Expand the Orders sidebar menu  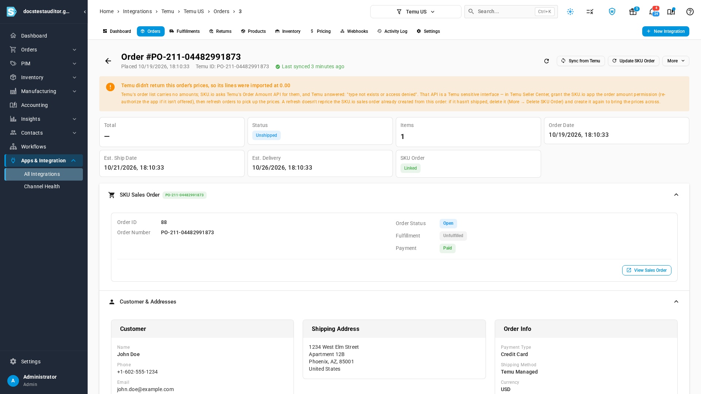pyautogui.click(x=44, y=50)
